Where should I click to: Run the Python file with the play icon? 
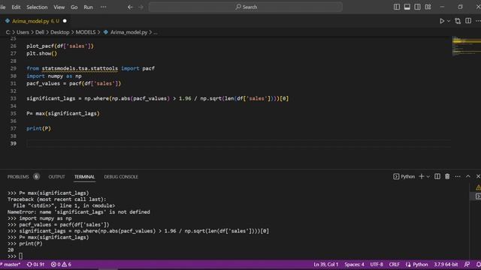[x=442, y=21]
